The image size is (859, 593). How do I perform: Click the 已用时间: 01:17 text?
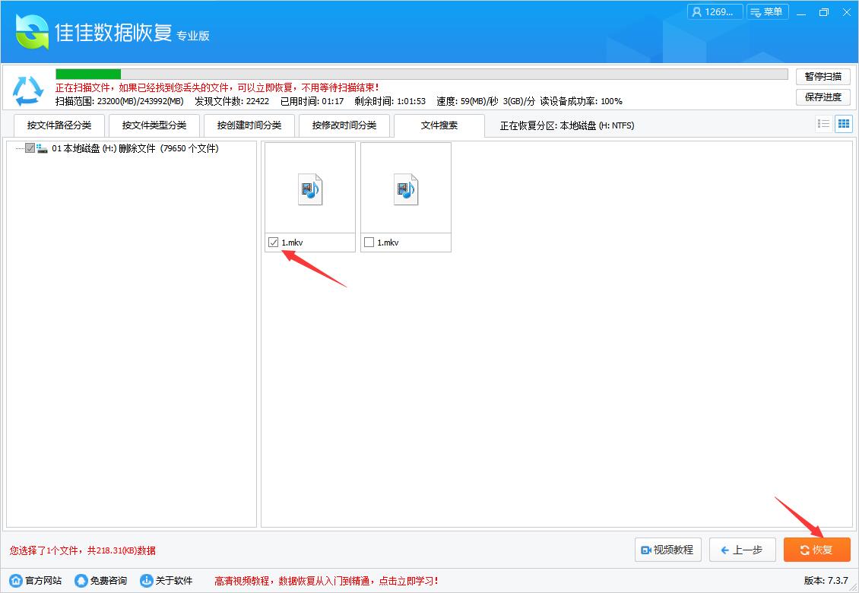[x=312, y=101]
